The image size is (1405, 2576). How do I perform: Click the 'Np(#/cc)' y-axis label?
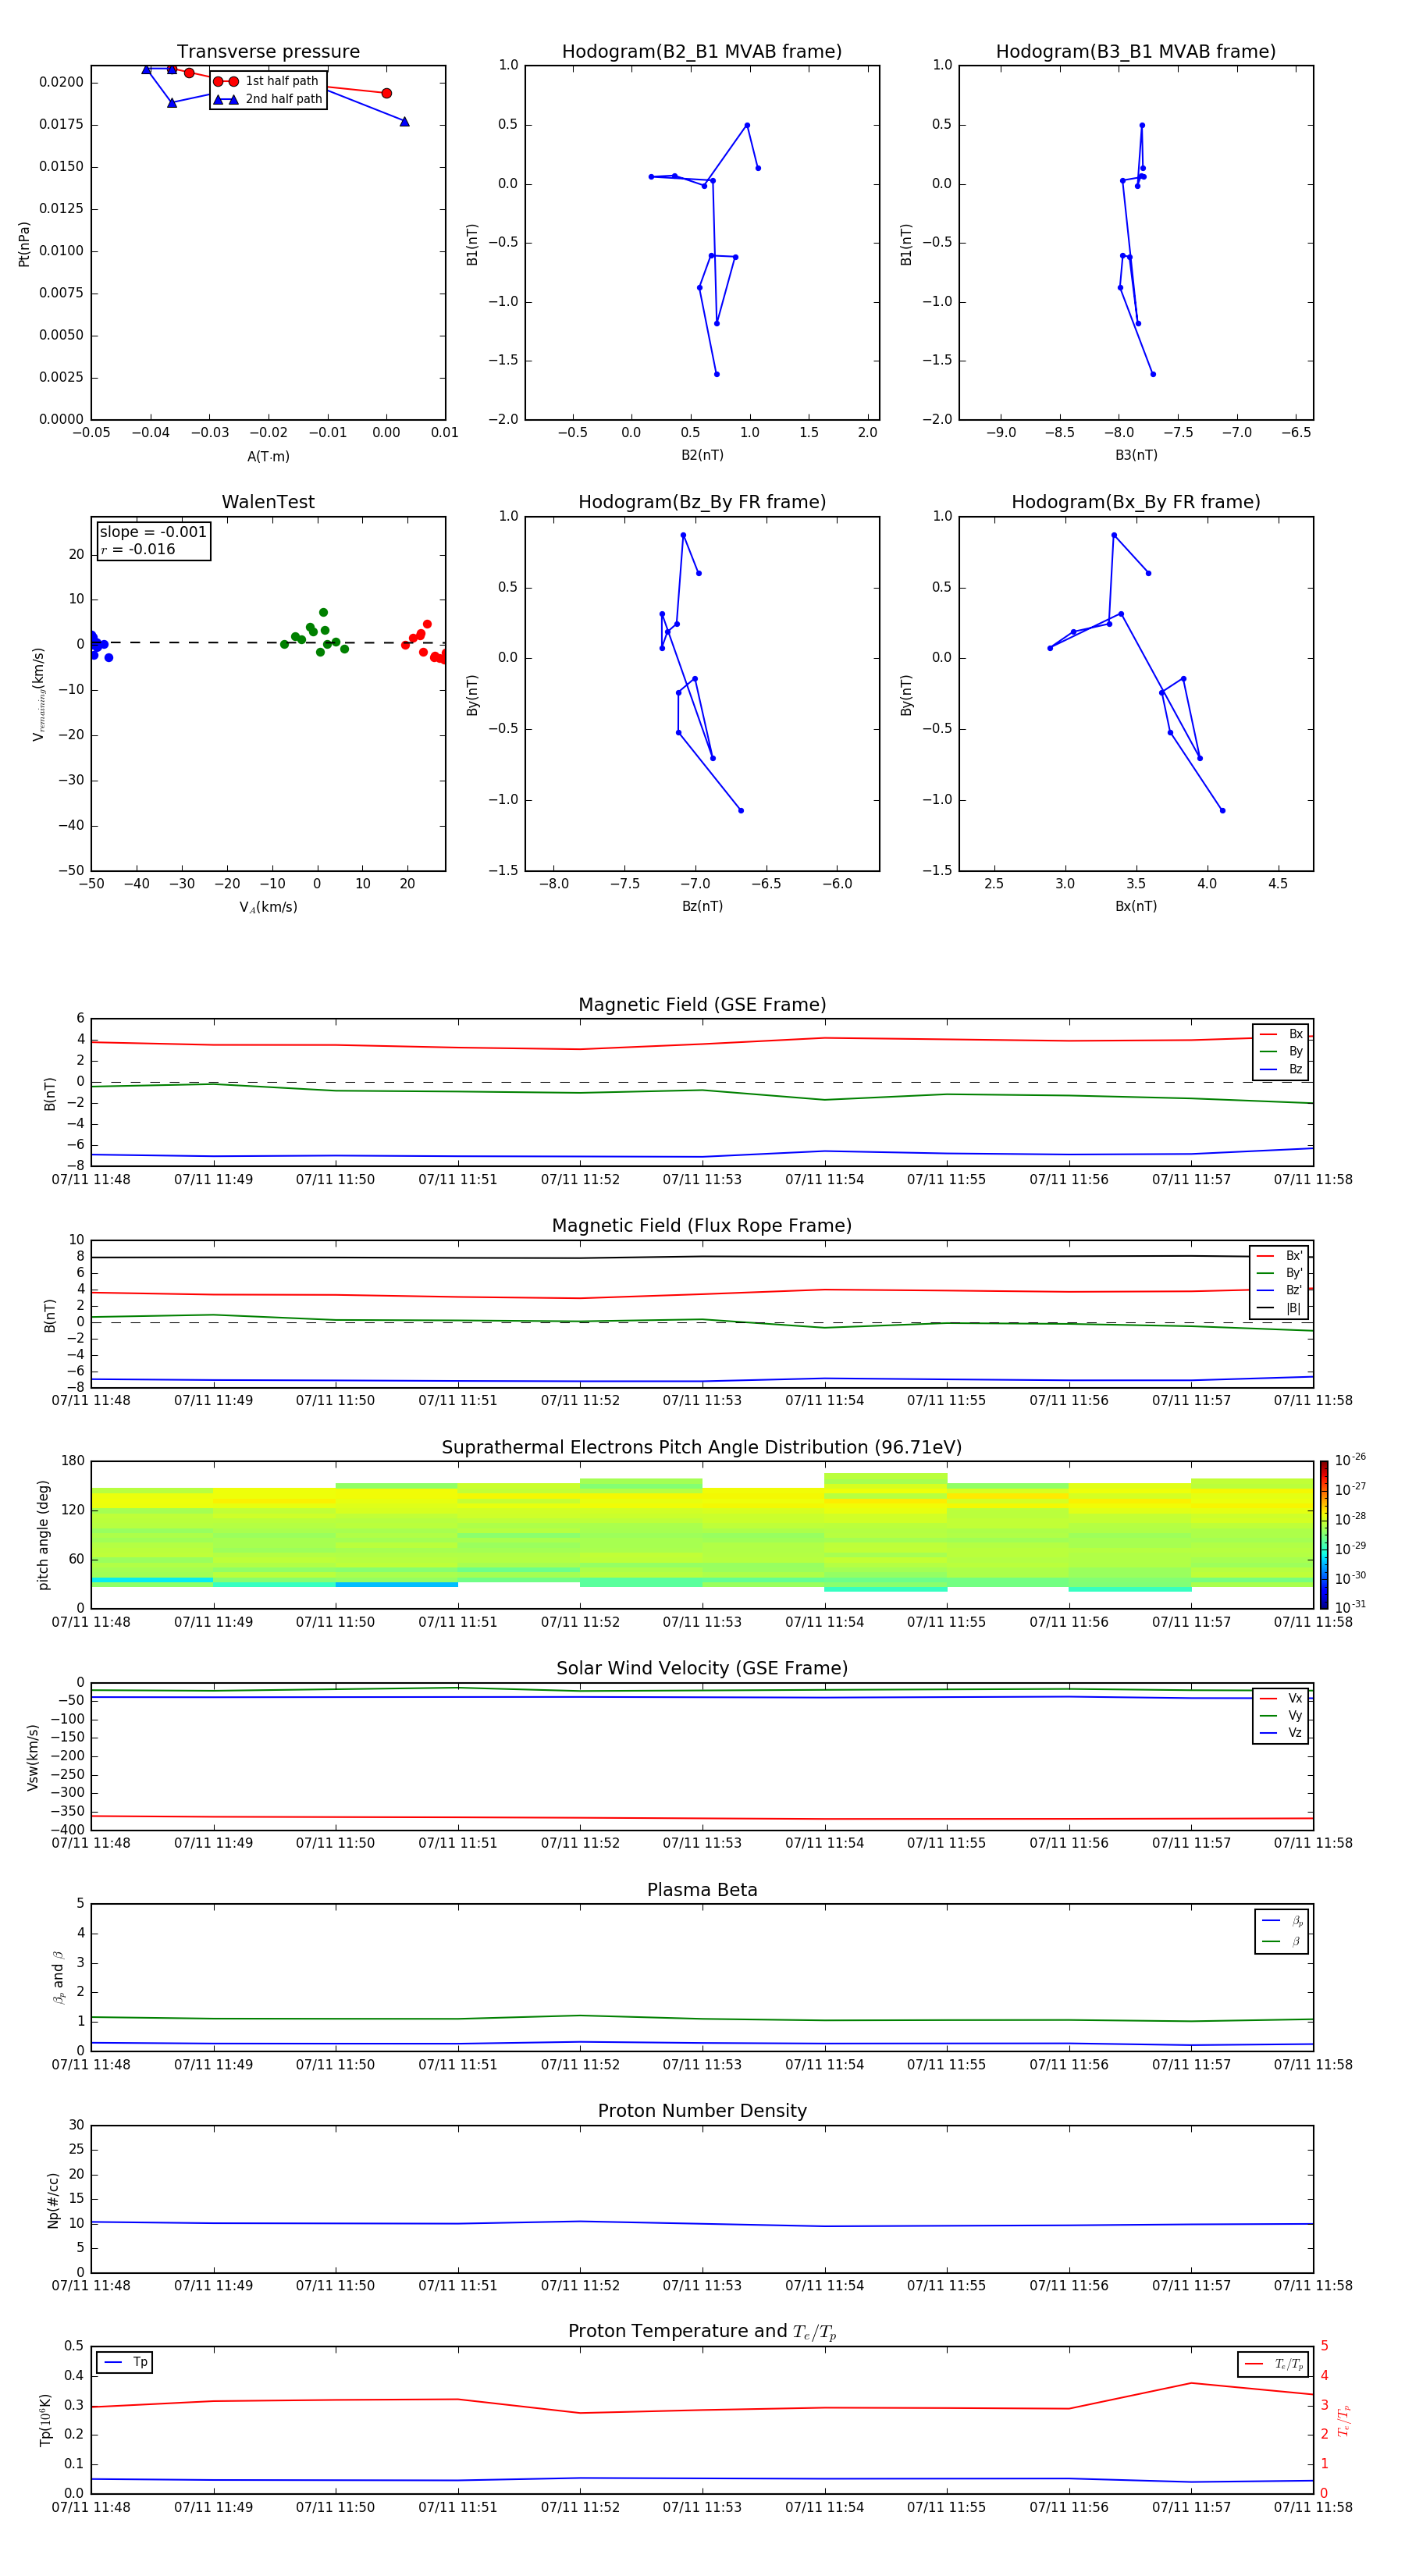coord(53,2200)
